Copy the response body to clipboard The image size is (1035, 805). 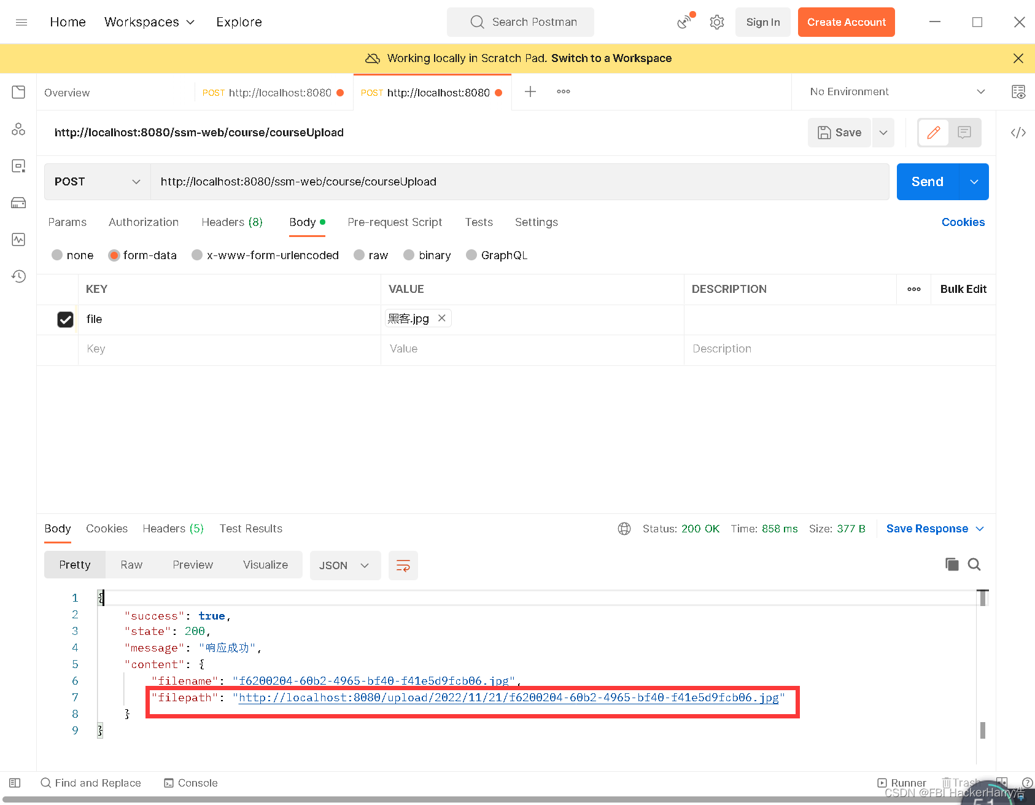pos(952,564)
